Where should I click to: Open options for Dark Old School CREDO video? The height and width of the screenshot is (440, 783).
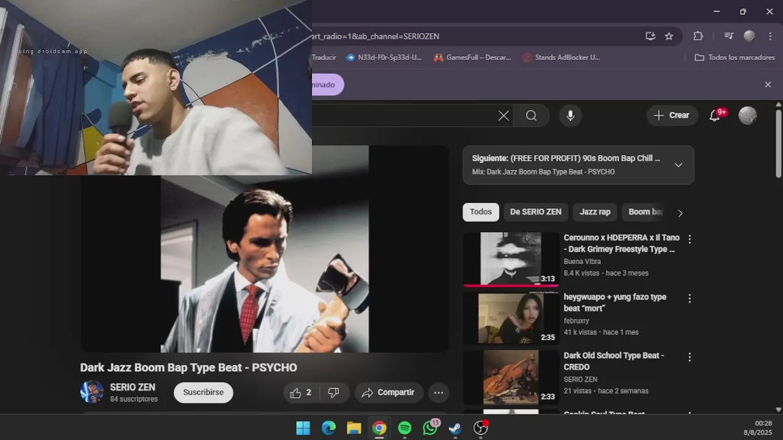point(689,357)
